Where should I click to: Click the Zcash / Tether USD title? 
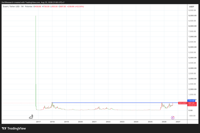(x=12, y=6)
